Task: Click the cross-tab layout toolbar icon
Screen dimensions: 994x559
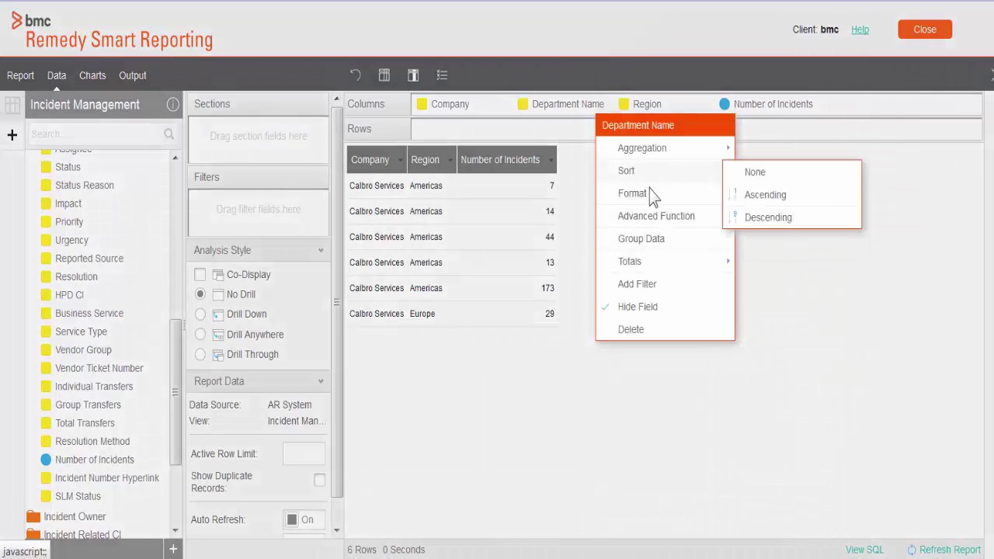Action: [x=413, y=75]
